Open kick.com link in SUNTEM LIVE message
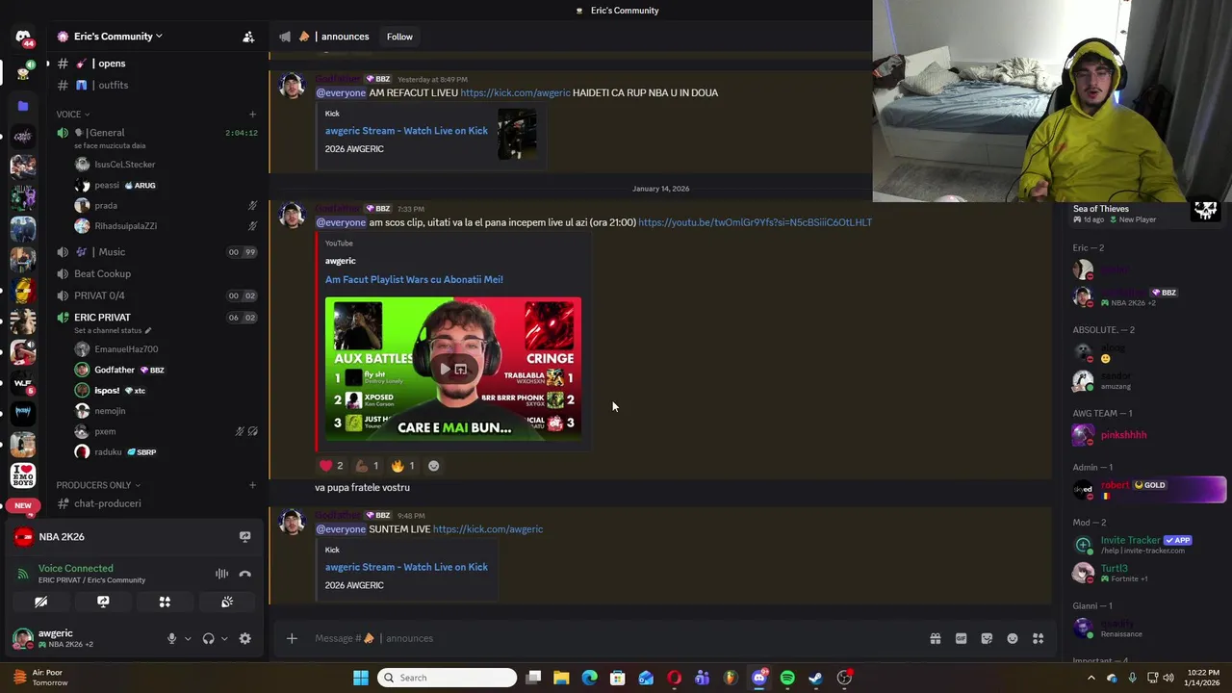The image size is (1232, 693). (487, 529)
